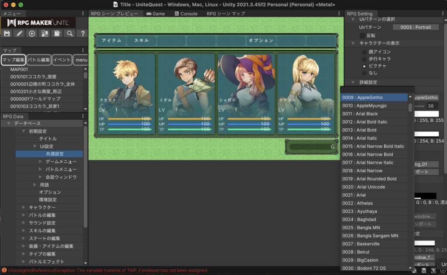The height and width of the screenshot is (275, 447).
Task: Click the バトル編集 button
Action: [39, 60]
